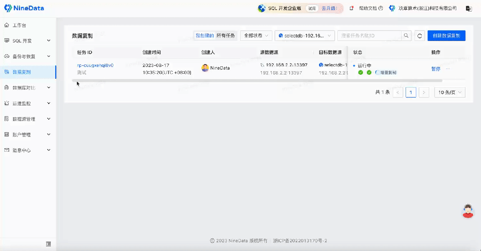
Task: Click the 数据源管理 sidebar icon
Action: pyautogui.click(x=6, y=119)
